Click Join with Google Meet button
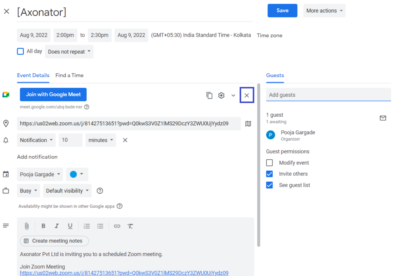The height and width of the screenshot is (276, 401). pos(53,95)
